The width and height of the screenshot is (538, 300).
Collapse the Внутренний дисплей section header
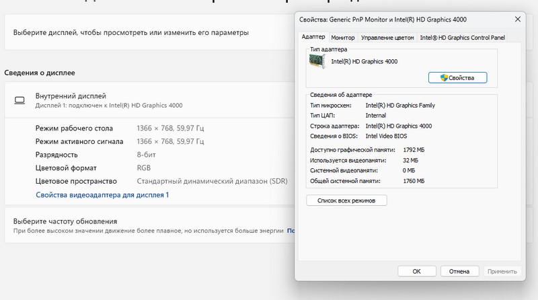148,100
